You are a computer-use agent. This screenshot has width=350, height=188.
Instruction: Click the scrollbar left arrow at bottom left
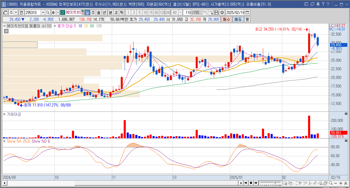[x=5, y=183]
